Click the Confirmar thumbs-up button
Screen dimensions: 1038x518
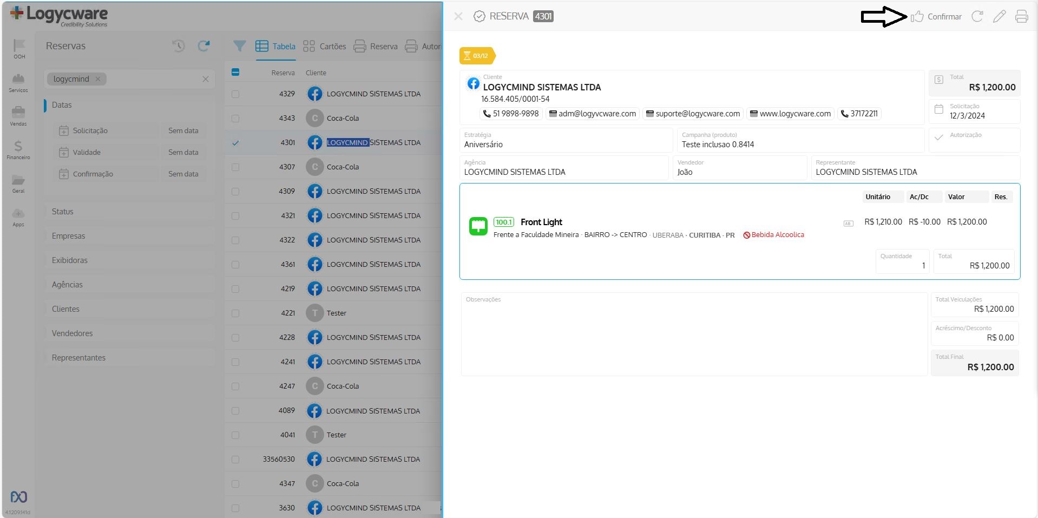pos(936,17)
